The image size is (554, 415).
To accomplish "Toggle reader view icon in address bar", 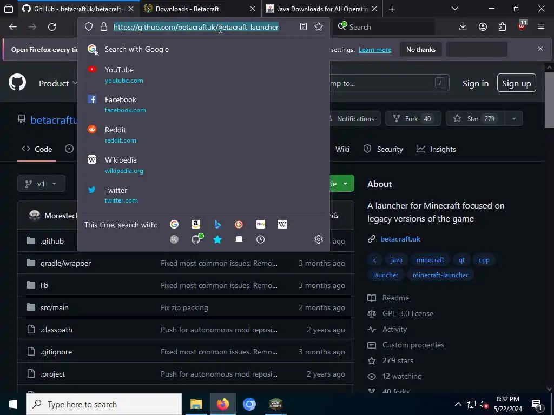I will click(303, 27).
